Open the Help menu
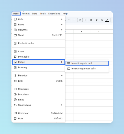Viewport: 124px width, 134px height. tap(65, 14)
